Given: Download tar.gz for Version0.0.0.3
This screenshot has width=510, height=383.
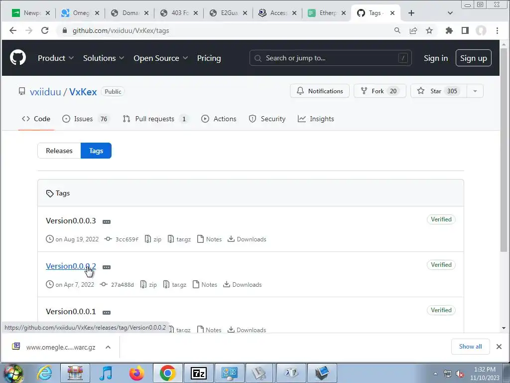Looking at the screenshot, I should [x=179, y=239].
